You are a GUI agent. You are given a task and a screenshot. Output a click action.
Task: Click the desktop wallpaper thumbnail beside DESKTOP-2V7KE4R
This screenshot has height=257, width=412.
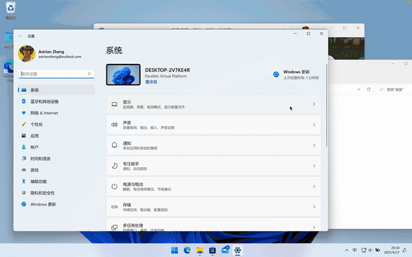click(123, 75)
